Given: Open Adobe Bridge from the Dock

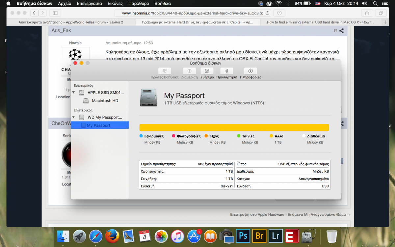Looking at the screenshot, I should 259,236.
